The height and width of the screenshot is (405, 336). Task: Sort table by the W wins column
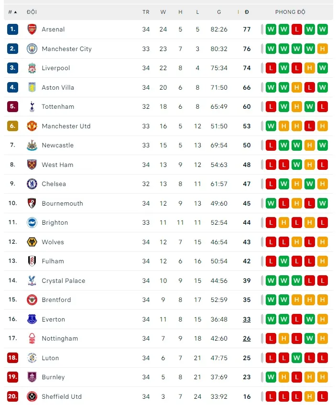pyautogui.click(x=163, y=12)
